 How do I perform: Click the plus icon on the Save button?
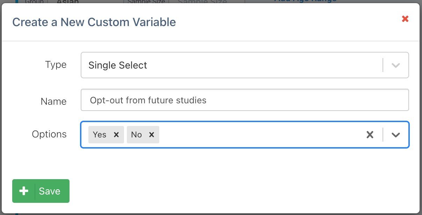tap(24, 191)
